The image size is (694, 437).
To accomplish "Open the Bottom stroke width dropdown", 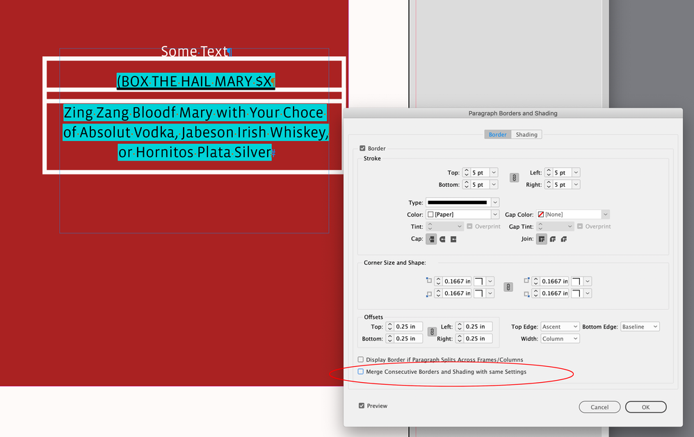I will pyautogui.click(x=494, y=184).
